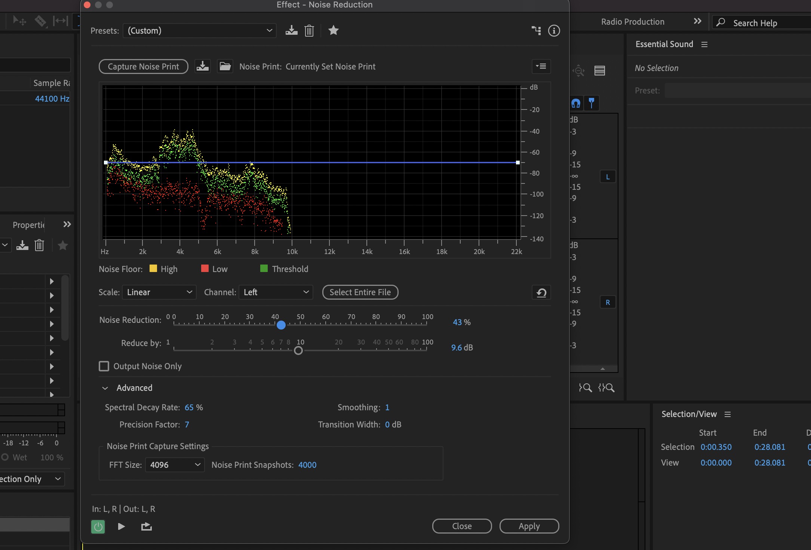The height and width of the screenshot is (550, 811).
Task: Delete effects rack preset in left panel
Action: click(x=39, y=245)
